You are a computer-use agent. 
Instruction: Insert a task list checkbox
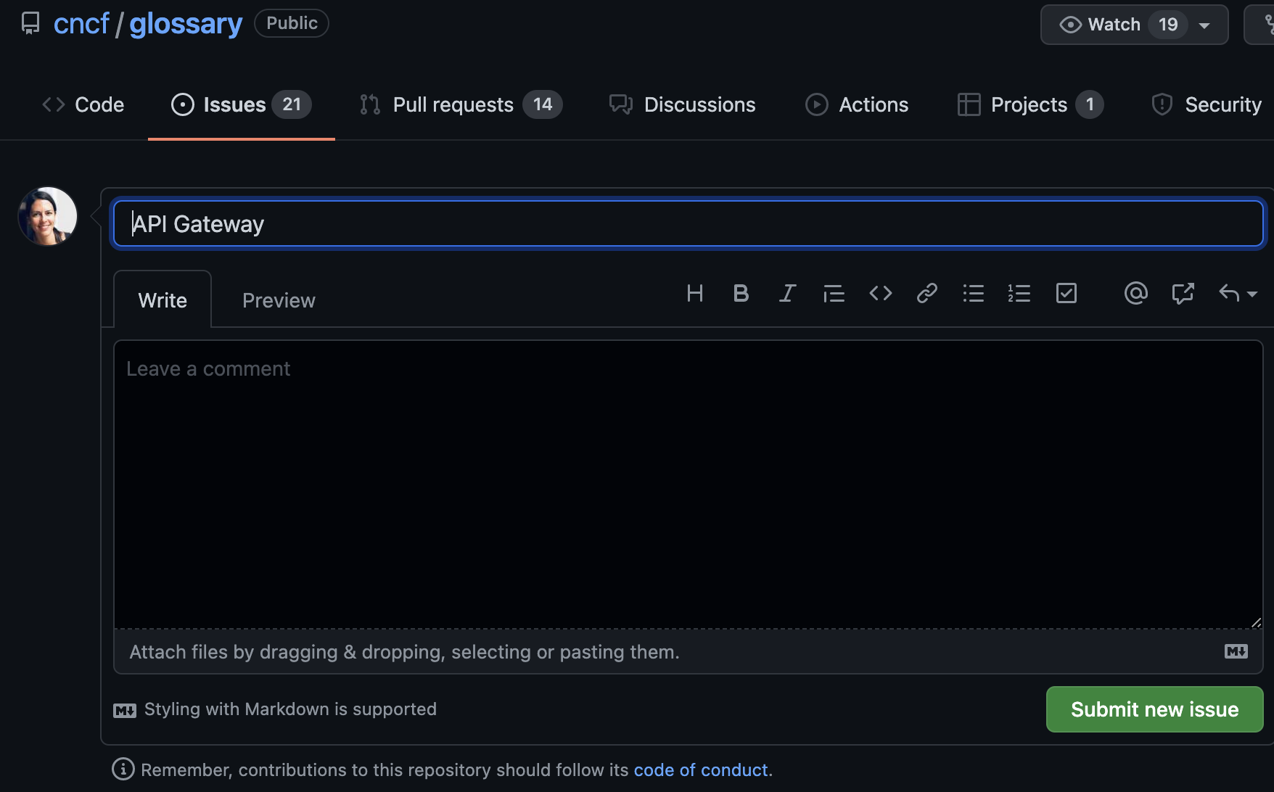point(1067,293)
